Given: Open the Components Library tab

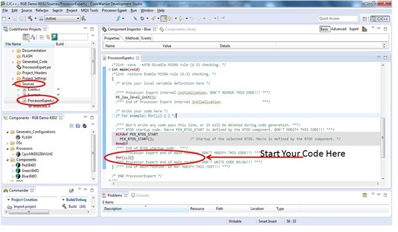Looking at the screenshot, I should click(178, 29).
